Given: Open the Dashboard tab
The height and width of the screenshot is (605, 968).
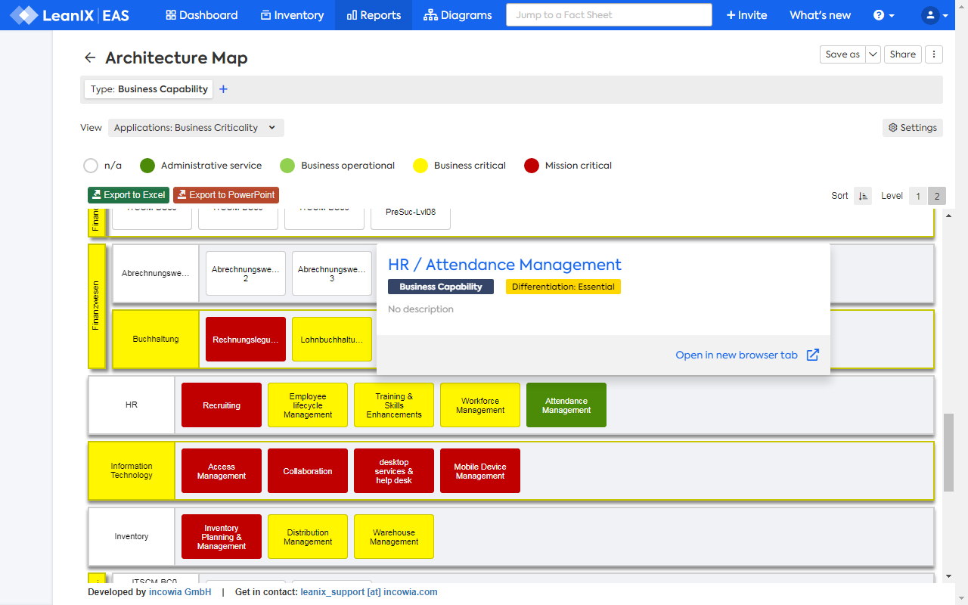Looking at the screenshot, I should point(201,15).
